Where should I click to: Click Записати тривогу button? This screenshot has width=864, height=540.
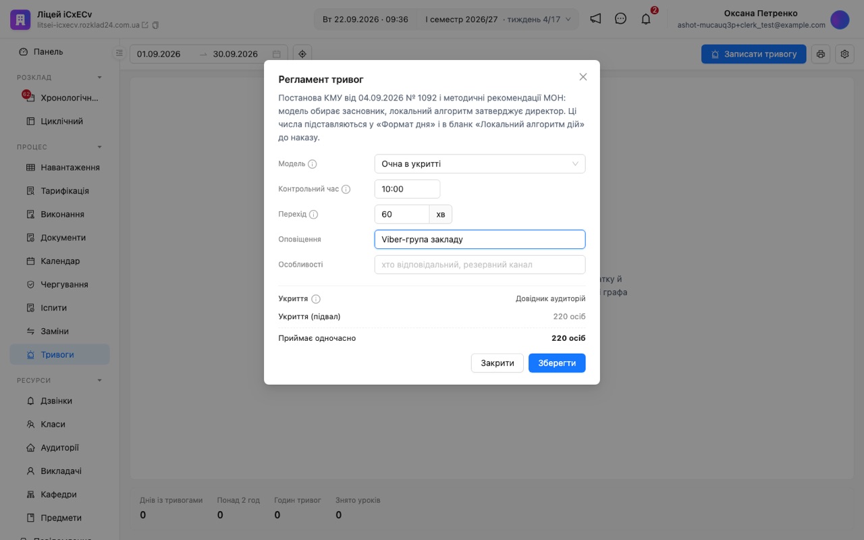click(753, 54)
